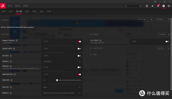Enable the 自定义颜色 toggle
Viewport: 172px width, 99px height.
click(x=167, y=42)
